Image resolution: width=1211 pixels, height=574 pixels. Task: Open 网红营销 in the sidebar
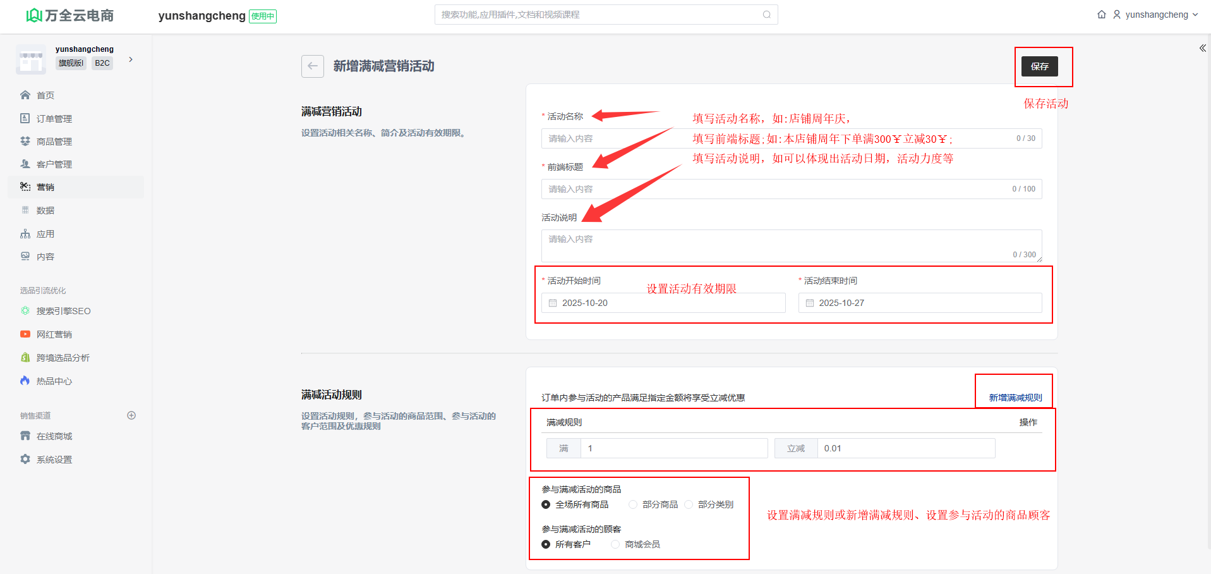tap(54, 334)
